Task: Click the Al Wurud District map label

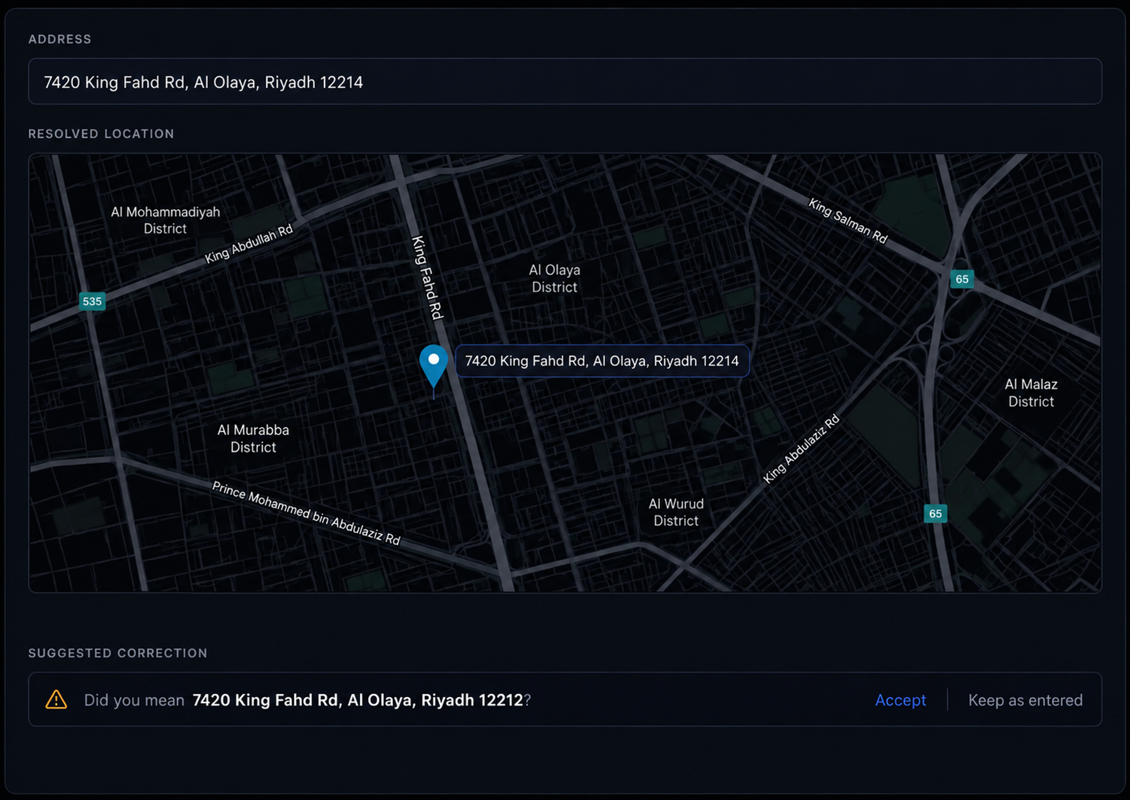Action: point(676,512)
